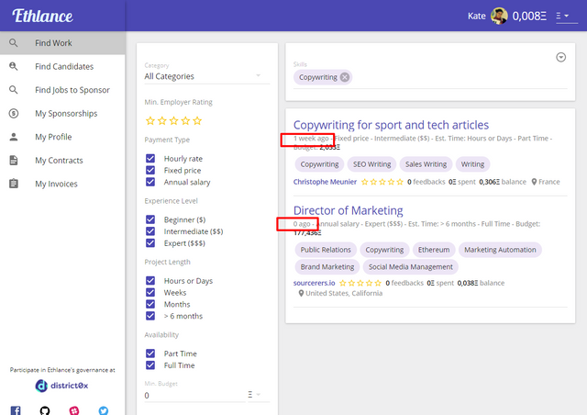Click Kate's profile avatar
The height and width of the screenshot is (415, 587).
(499, 16)
